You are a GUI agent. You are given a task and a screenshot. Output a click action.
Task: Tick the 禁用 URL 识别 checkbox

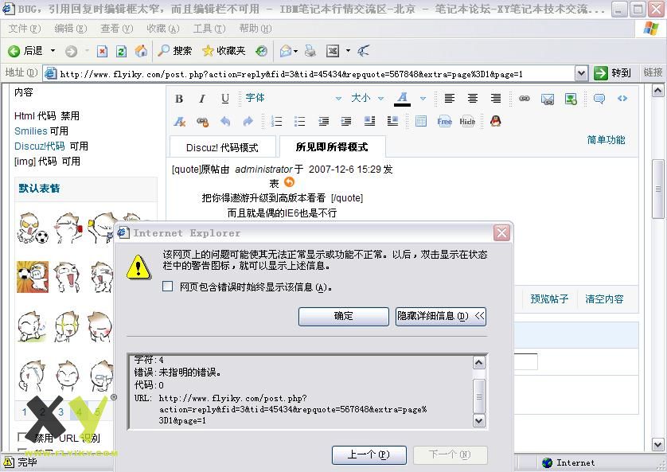(21, 437)
